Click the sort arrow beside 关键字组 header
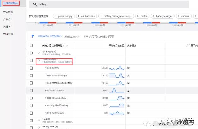 67,46
